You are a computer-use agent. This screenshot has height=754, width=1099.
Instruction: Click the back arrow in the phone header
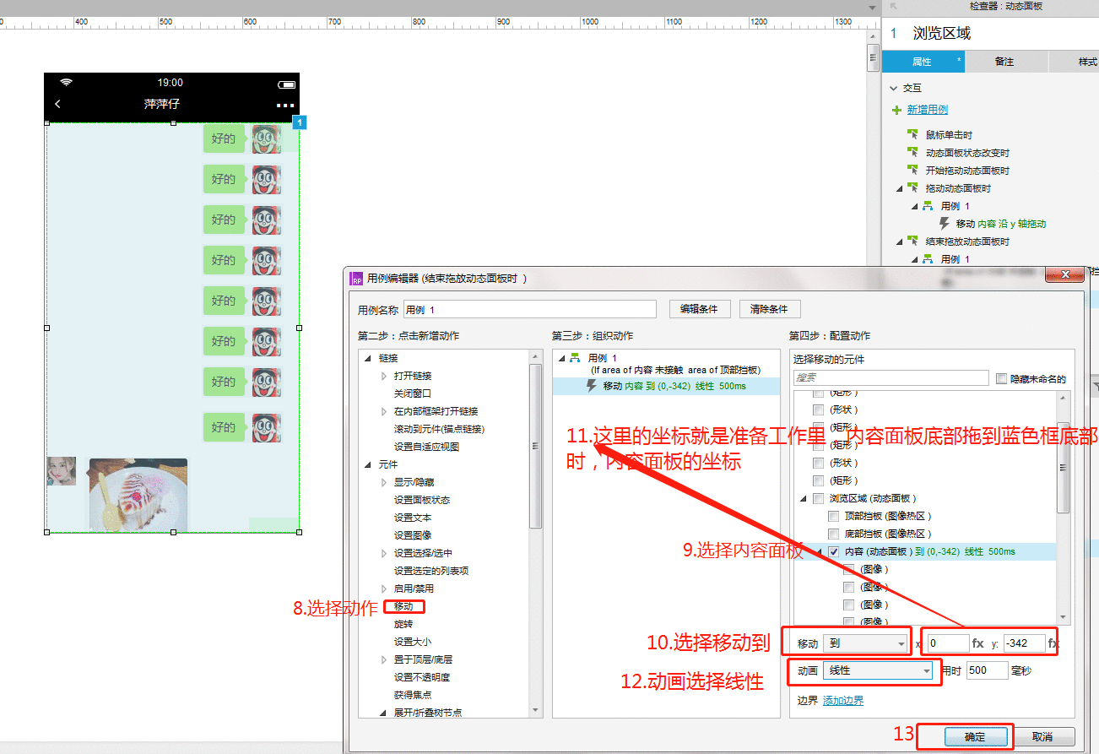coord(57,105)
